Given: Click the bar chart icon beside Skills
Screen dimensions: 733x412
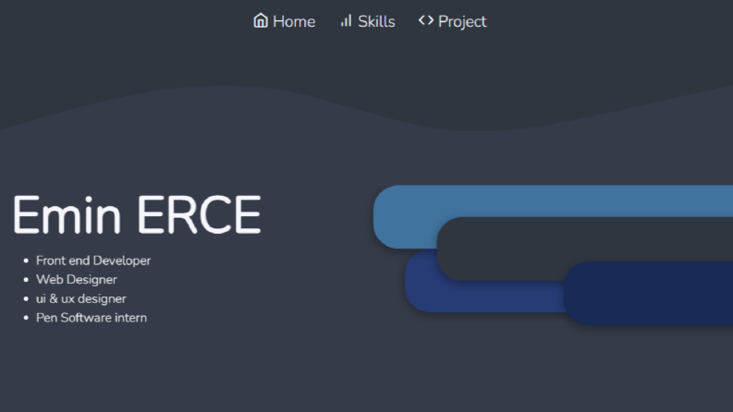Looking at the screenshot, I should (346, 21).
